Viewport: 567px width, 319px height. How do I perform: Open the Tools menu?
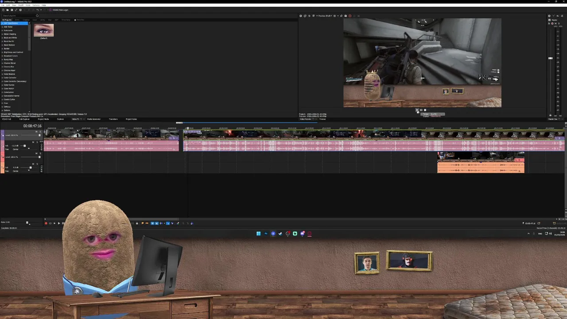(28, 5)
